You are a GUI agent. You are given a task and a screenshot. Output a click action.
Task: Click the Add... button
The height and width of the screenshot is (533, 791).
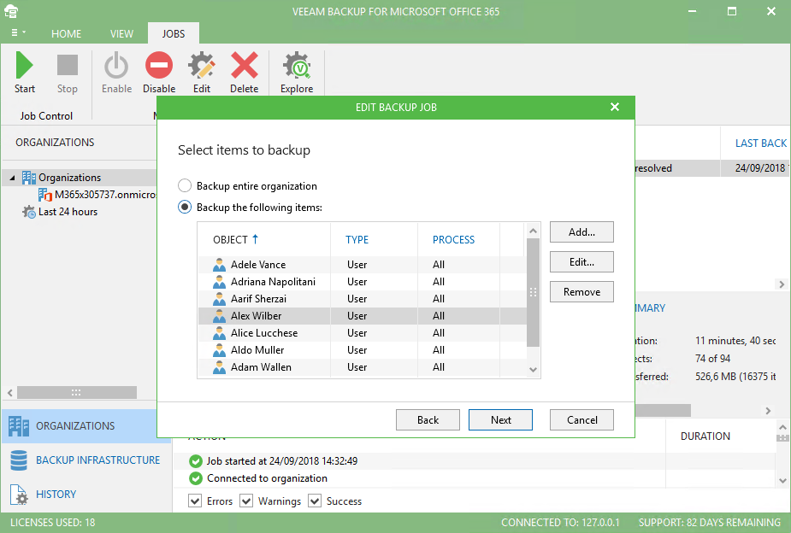[581, 232]
